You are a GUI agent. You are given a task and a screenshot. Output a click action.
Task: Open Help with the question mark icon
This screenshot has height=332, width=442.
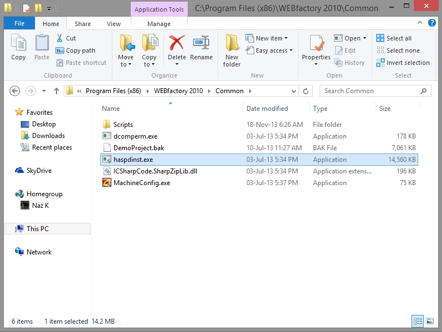pos(431,23)
